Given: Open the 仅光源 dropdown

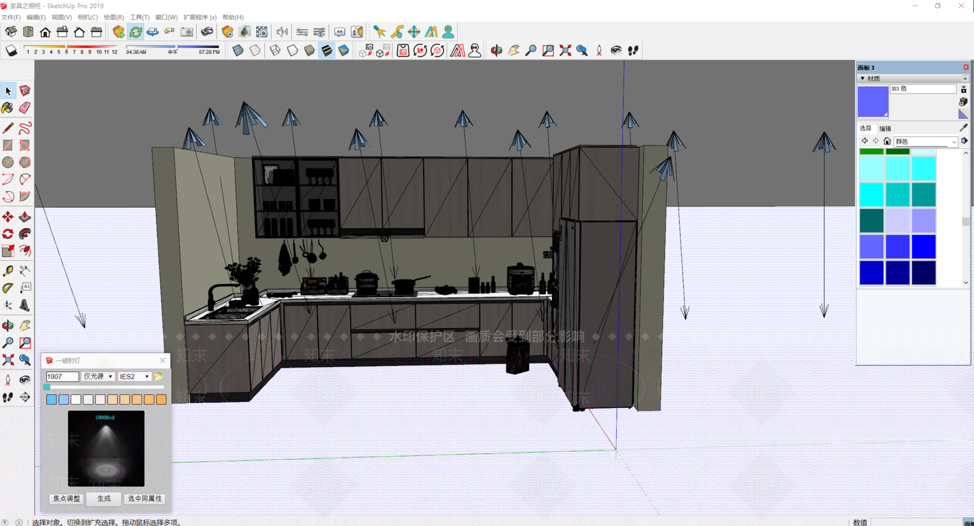Looking at the screenshot, I should 98,377.
